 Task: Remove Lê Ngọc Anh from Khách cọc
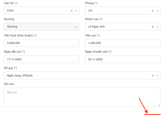pyautogui.click(x=153, y=27)
